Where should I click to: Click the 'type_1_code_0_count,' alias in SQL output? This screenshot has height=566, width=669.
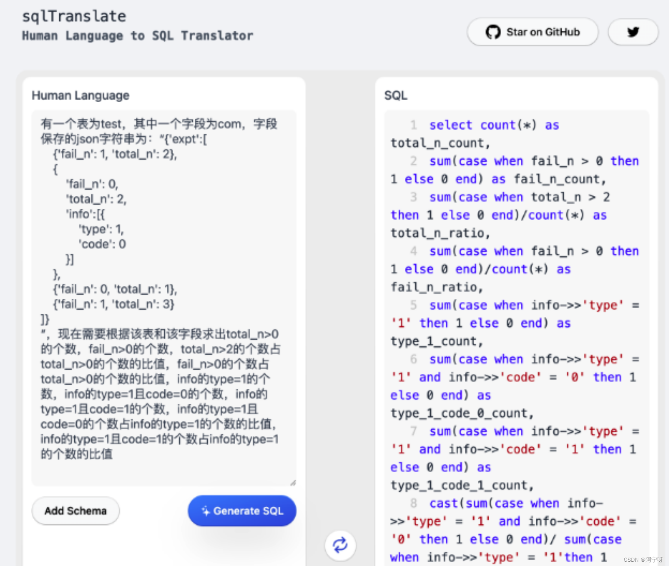pos(462,413)
